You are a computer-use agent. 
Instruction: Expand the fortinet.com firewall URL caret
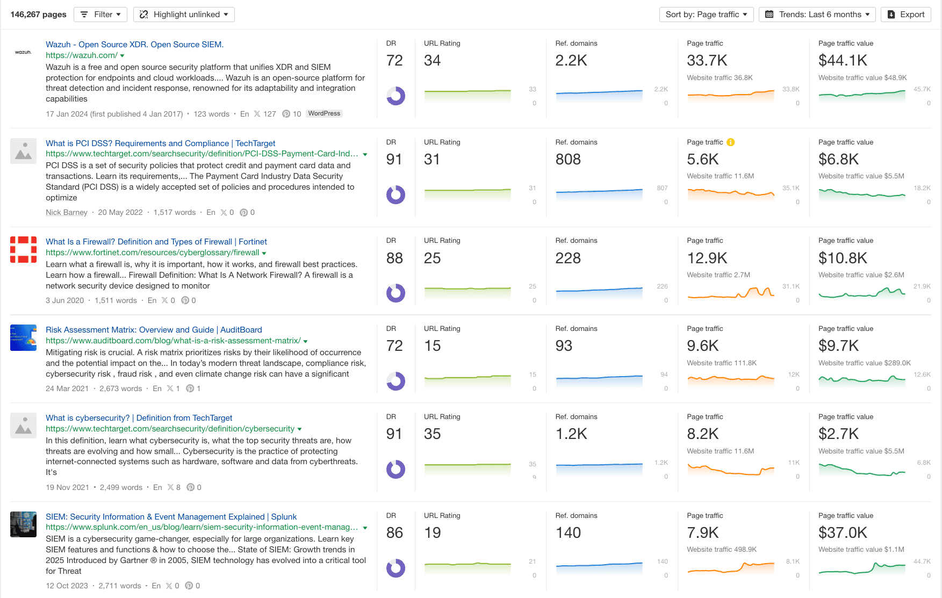click(x=264, y=253)
